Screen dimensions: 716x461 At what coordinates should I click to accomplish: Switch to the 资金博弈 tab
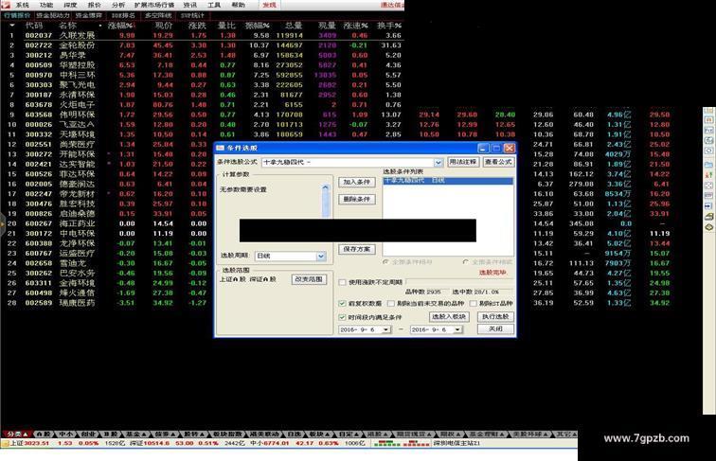pos(89,15)
